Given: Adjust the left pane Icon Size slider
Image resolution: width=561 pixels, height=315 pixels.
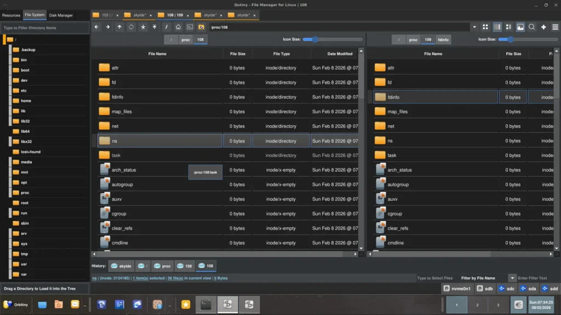Looking at the screenshot, I should point(314,39).
